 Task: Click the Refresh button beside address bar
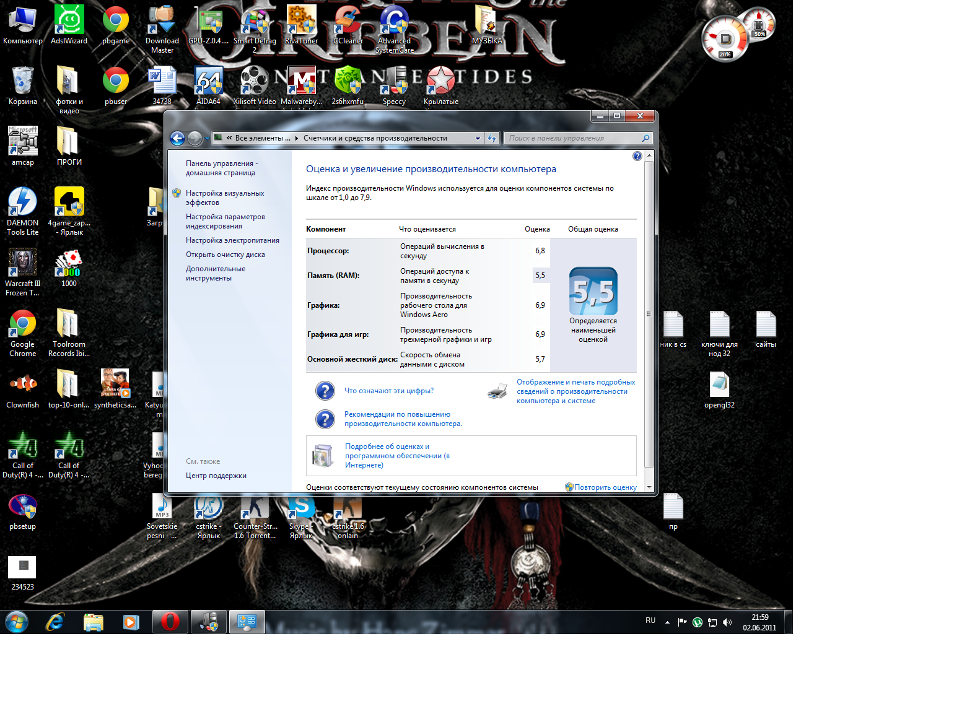click(492, 138)
